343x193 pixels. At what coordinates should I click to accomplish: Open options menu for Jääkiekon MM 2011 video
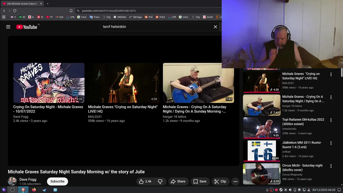coord(331,143)
